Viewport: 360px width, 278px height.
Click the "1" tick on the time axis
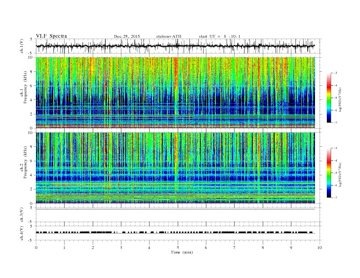point(64,248)
